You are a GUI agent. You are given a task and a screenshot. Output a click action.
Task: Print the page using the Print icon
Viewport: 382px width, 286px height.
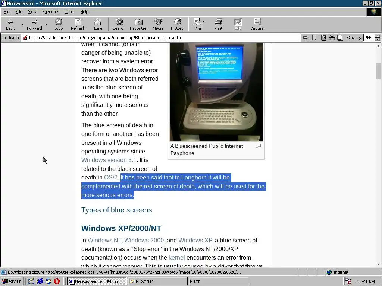tap(218, 24)
